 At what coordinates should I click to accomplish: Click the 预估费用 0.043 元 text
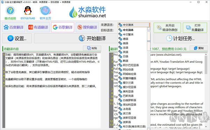pos(174,49)
